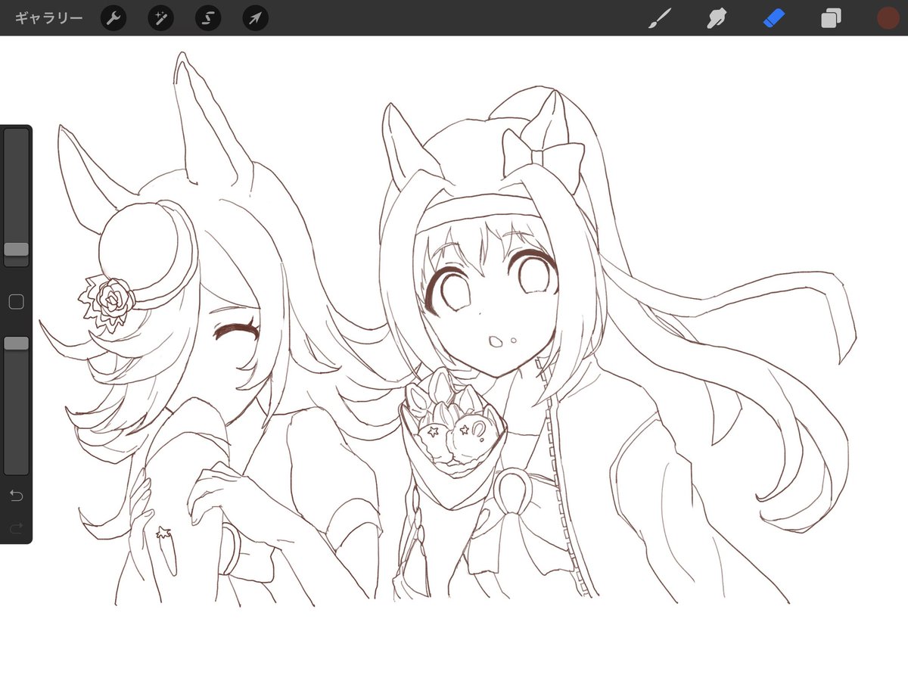Click the brush opacity slider handle

[x=16, y=344]
